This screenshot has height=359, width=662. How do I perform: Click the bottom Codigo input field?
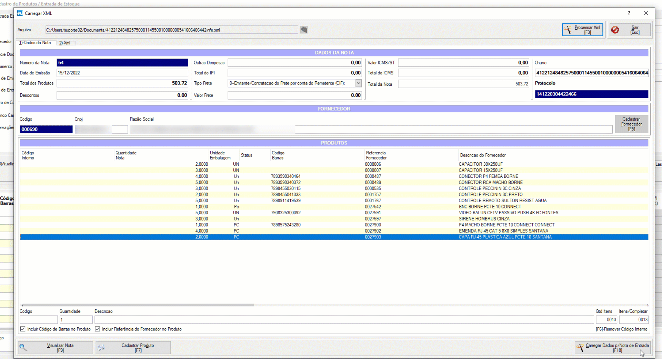[39, 320]
